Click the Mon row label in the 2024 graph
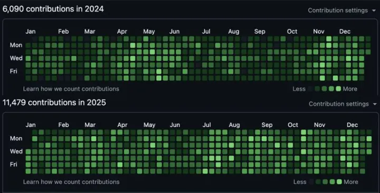The image size is (380, 193). [x=16, y=45]
